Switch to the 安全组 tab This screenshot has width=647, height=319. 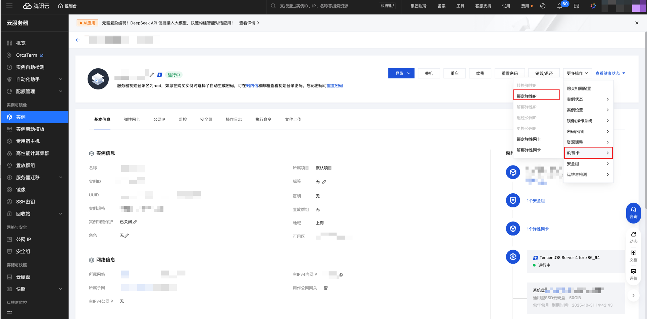coord(206,120)
